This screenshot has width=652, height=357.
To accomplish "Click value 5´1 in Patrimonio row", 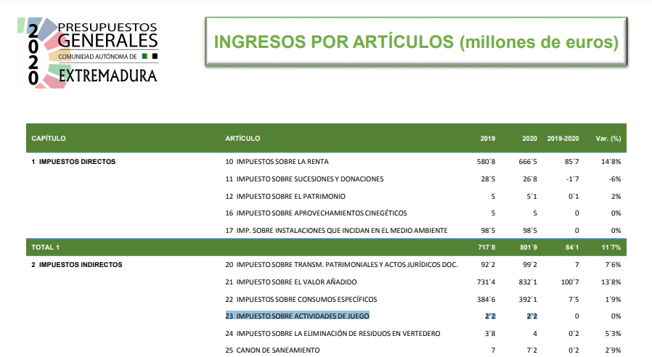I will [x=531, y=197].
